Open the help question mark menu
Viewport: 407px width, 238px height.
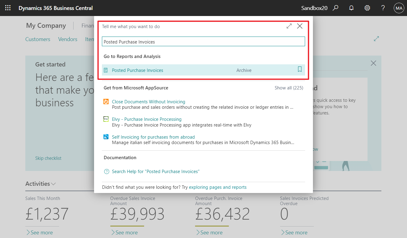coord(383,8)
